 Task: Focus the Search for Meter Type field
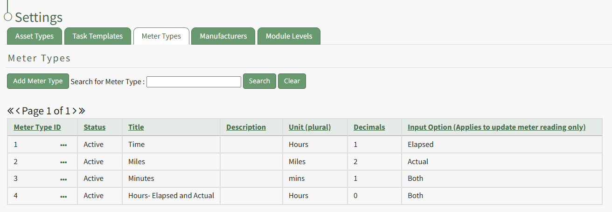point(194,82)
